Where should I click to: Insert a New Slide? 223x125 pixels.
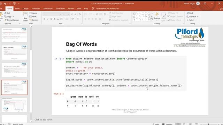pos(25,17)
